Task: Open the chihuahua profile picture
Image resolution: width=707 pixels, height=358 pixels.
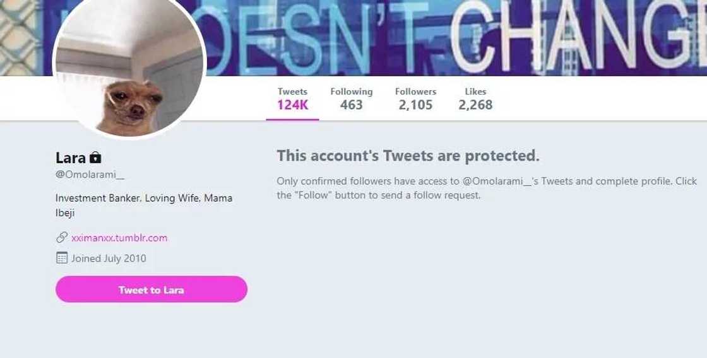Action: (x=129, y=69)
